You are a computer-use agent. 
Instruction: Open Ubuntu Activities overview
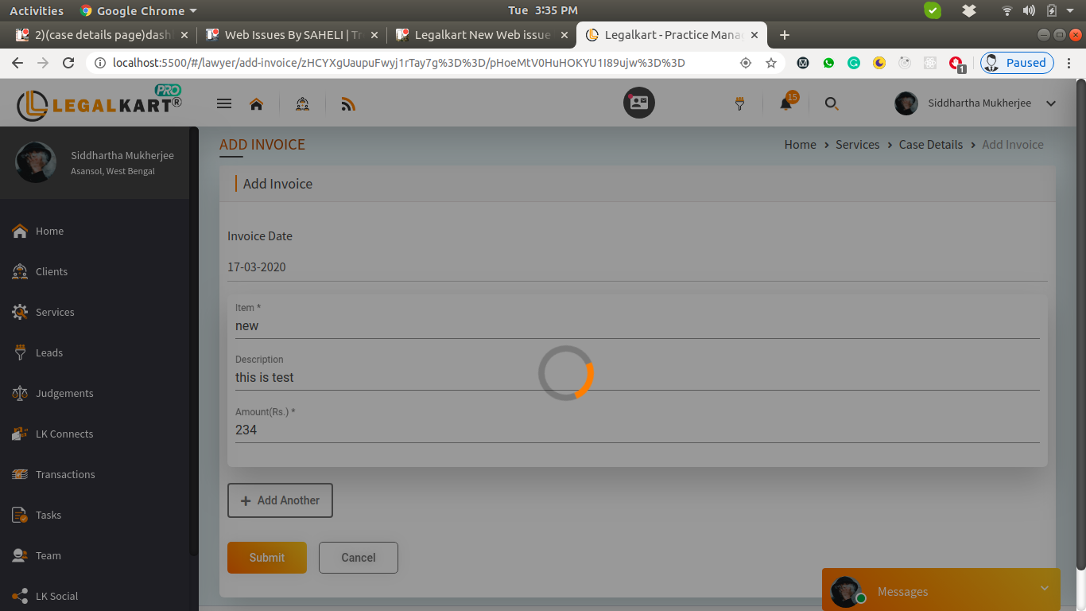(x=37, y=10)
